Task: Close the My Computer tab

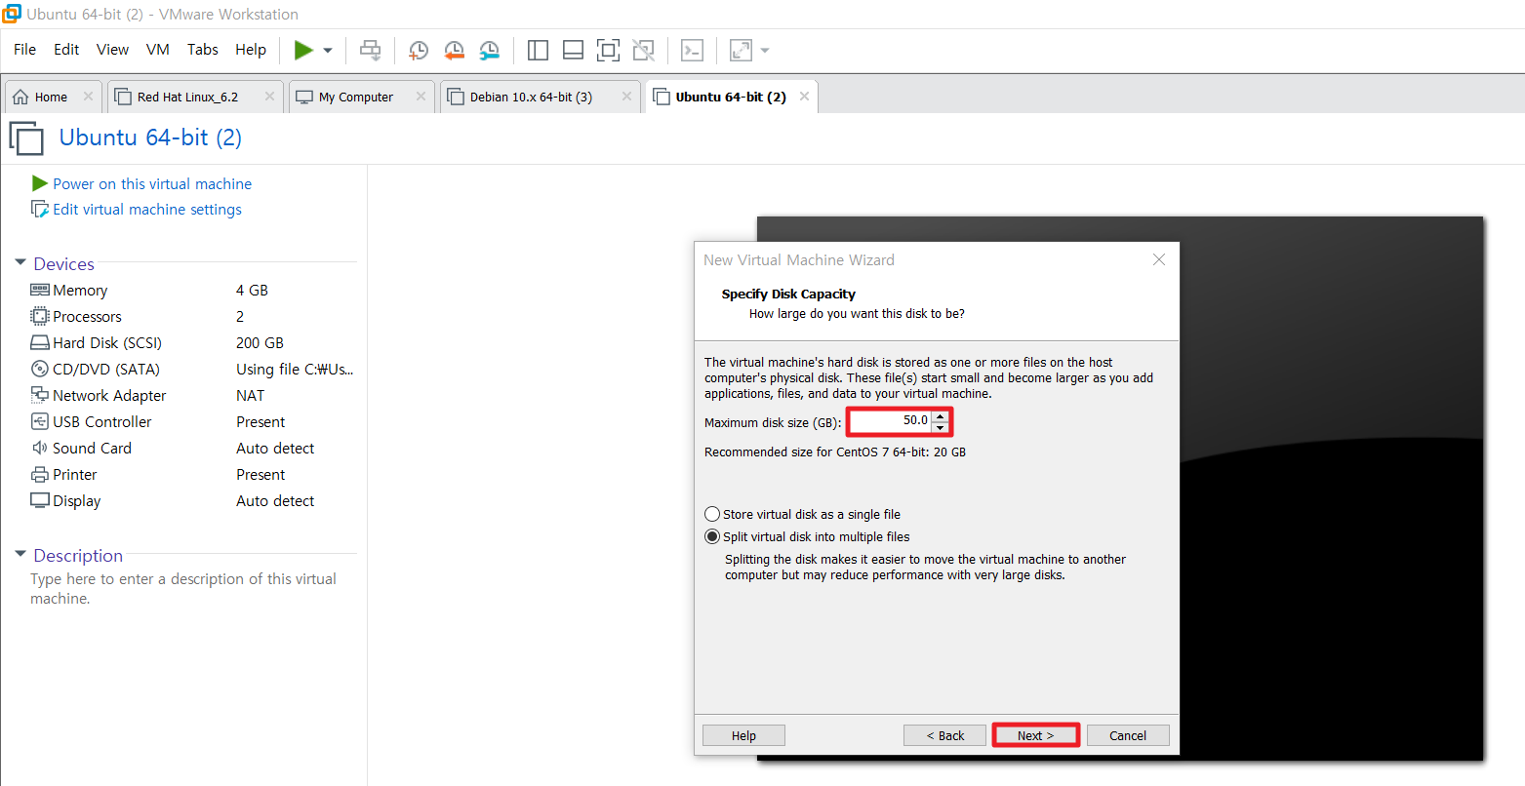Action: pos(421,97)
